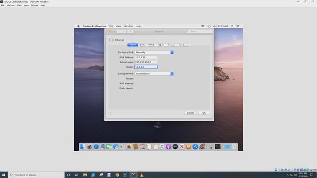The height and width of the screenshot is (178, 317).
Task: Open the orange Books icon in Dock
Action: point(188,147)
